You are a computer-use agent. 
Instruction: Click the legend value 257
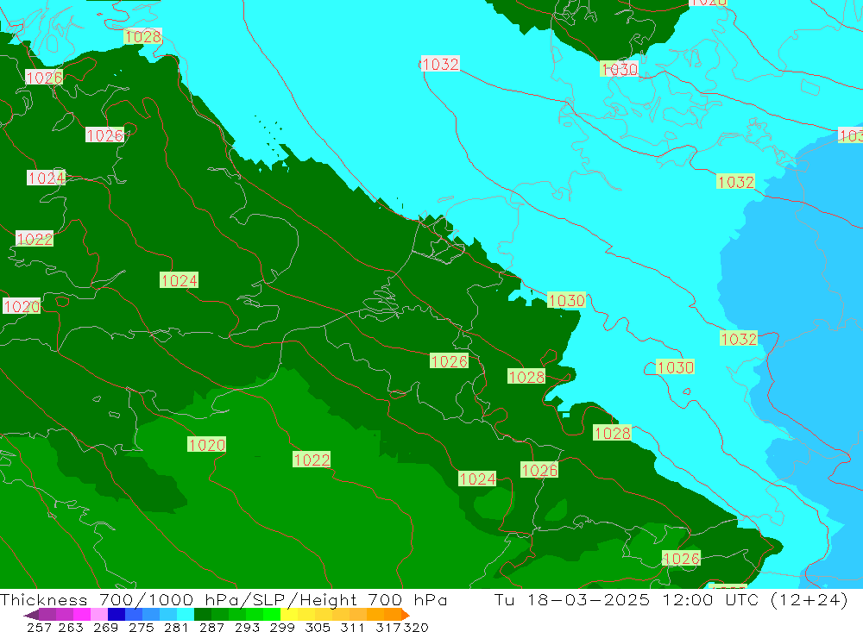coord(39,627)
